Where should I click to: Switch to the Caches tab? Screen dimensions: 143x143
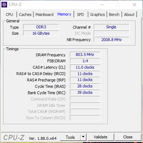tap(25, 15)
